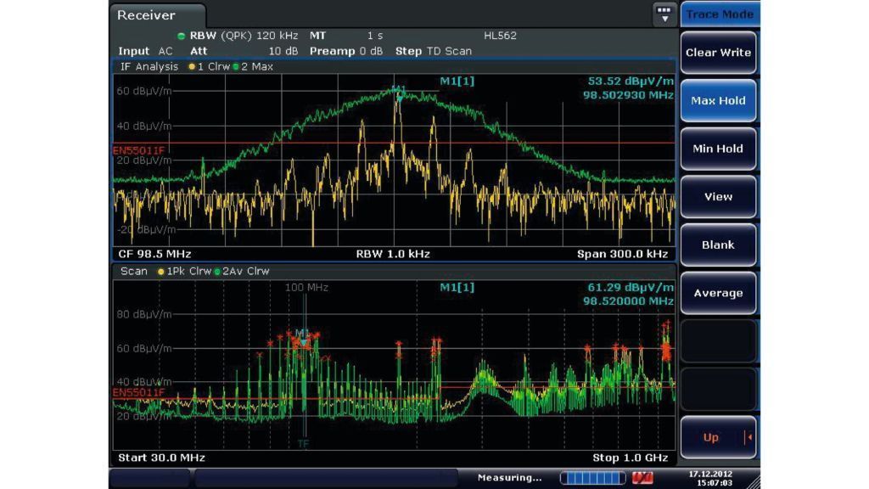Click the M1 marker in IF Analysis
This screenshot has width=869, height=489.
[x=399, y=91]
